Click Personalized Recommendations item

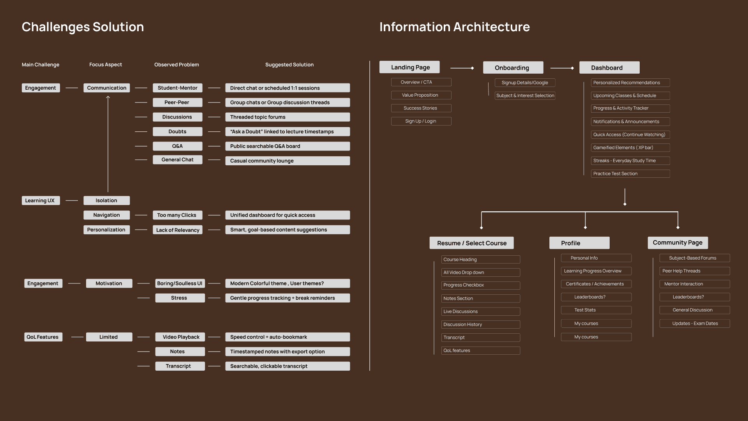click(x=630, y=83)
